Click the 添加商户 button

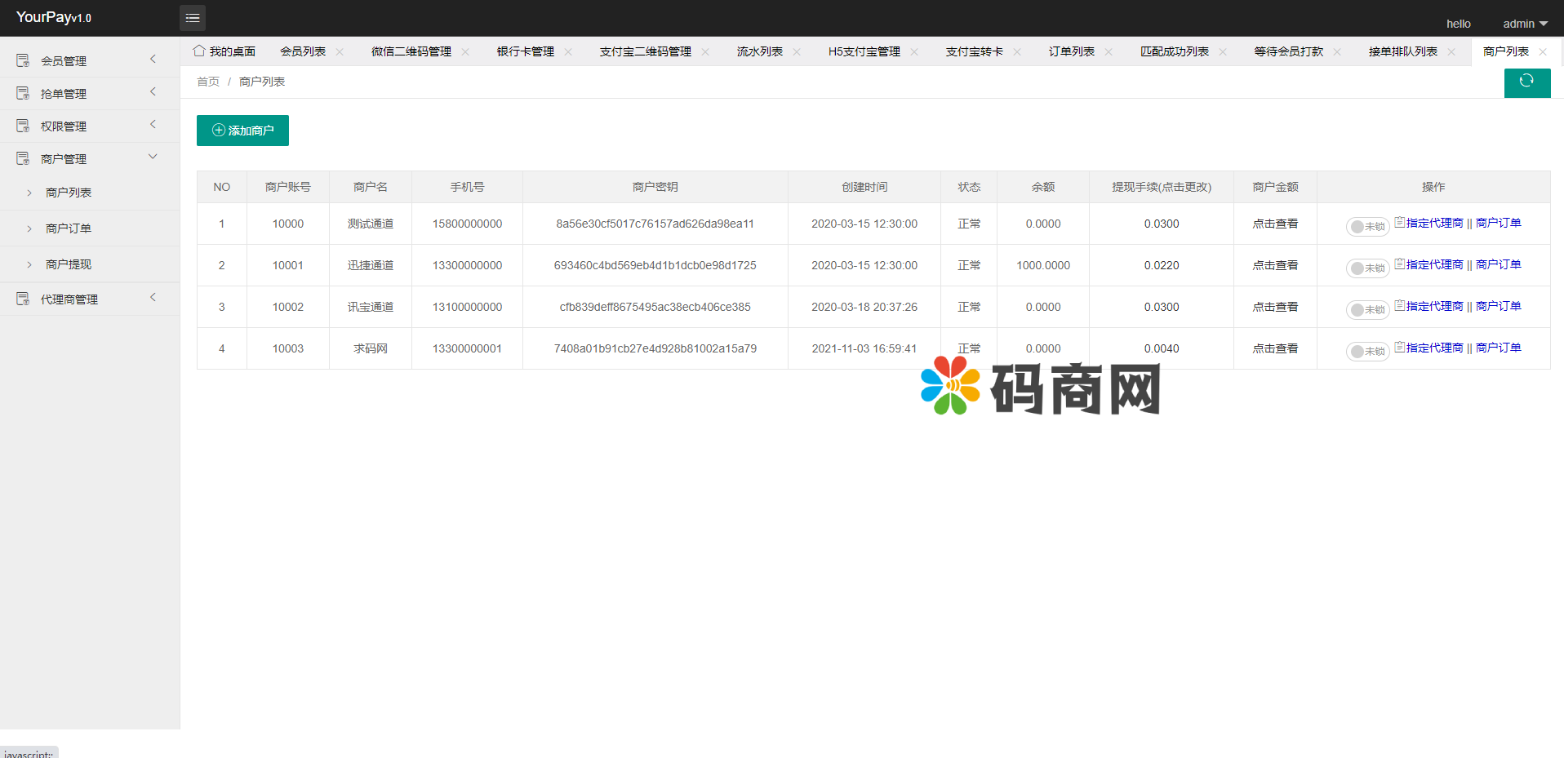pyautogui.click(x=242, y=131)
